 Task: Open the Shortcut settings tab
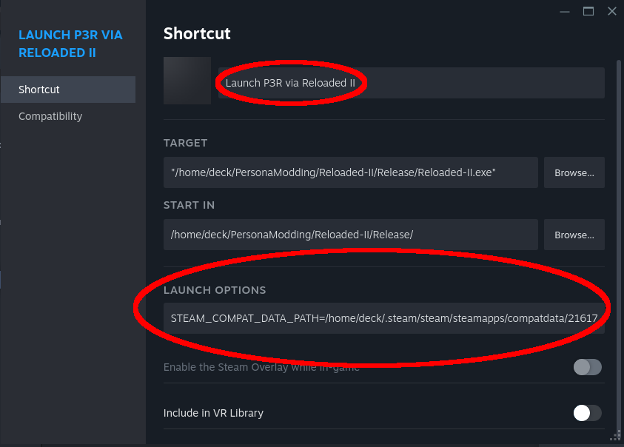[x=68, y=90]
